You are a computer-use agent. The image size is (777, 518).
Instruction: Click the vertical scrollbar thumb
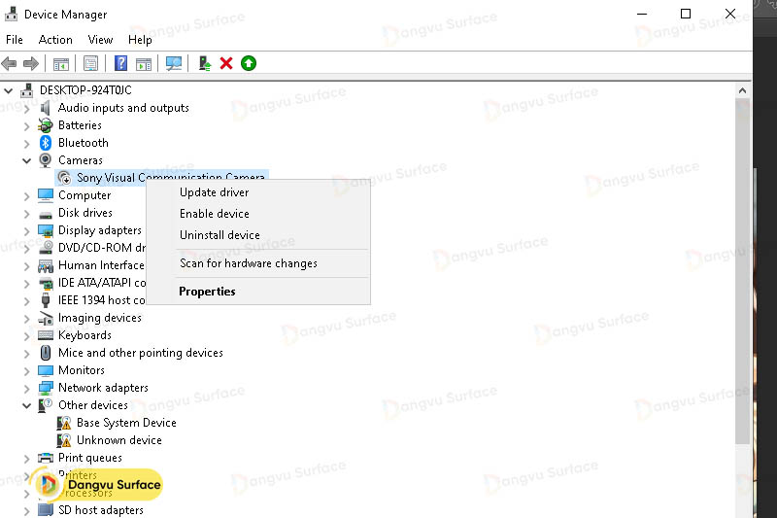[x=742, y=271]
